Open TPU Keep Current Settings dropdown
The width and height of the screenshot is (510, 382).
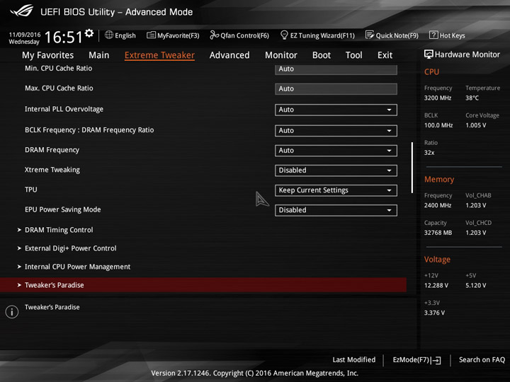(336, 190)
